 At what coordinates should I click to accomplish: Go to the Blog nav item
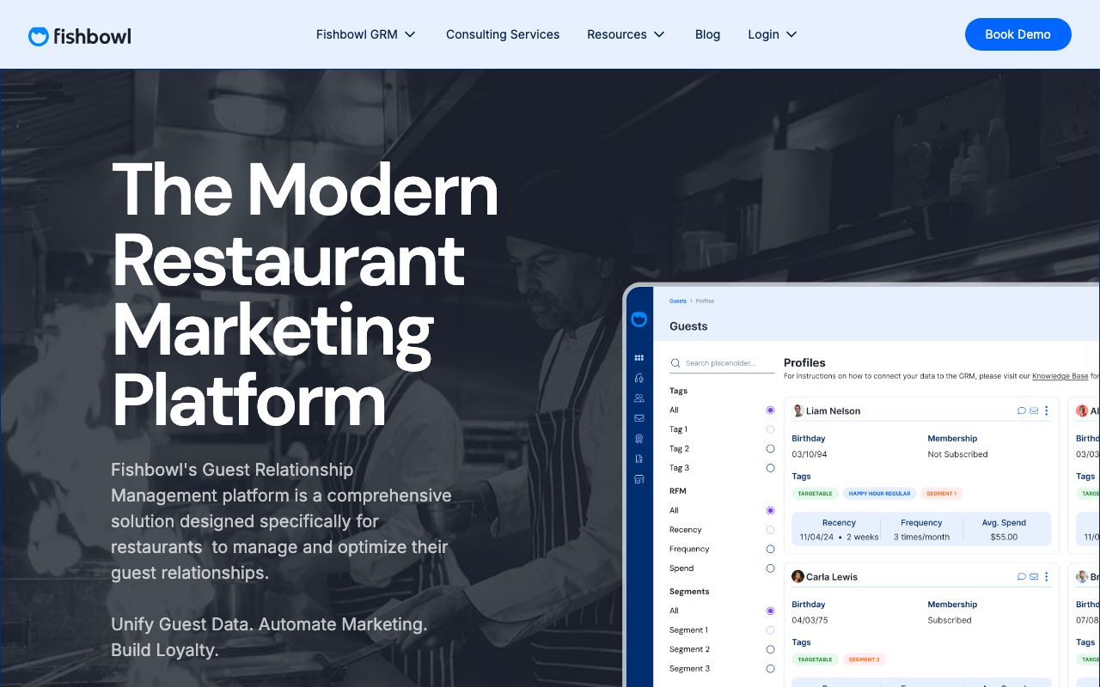click(x=707, y=34)
